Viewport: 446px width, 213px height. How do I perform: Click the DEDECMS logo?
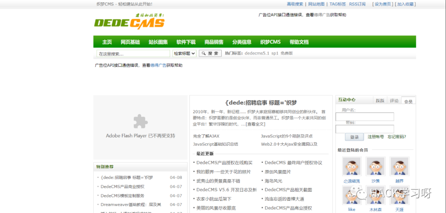point(129,21)
